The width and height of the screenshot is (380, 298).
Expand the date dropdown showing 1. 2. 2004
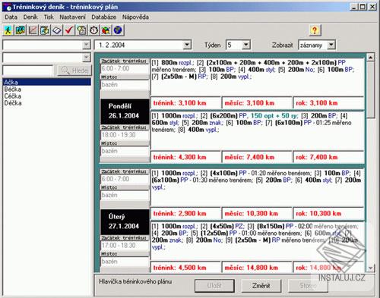187,45
